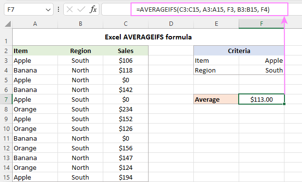Click the Select All corner triangle
The height and width of the screenshot is (182, 302).
tap(8, 24)
